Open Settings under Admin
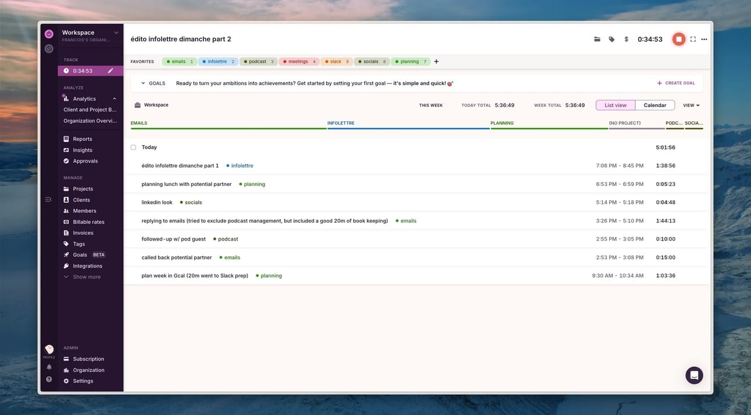The width and height of the screenshot is (751, 415). point(83,381)
